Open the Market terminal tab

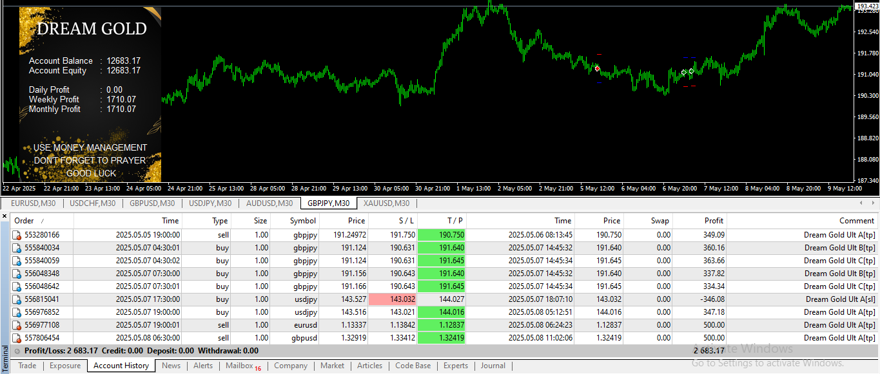coord(332,366)
